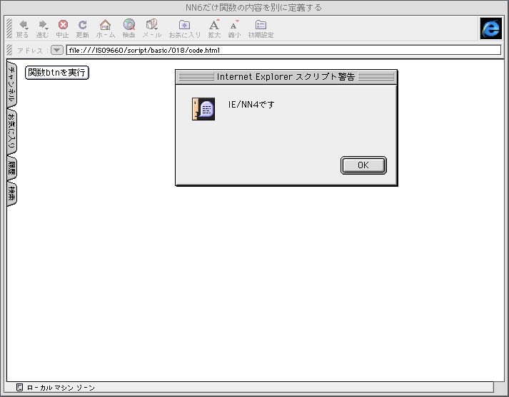
Task: Click the button toolbar grip handle
Action: (9, 29)
